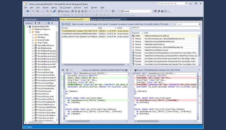Image resolution: width=226 pixels, height=130 pixels.
Task: Click the Save All toolbar icon
Action: 55,11
